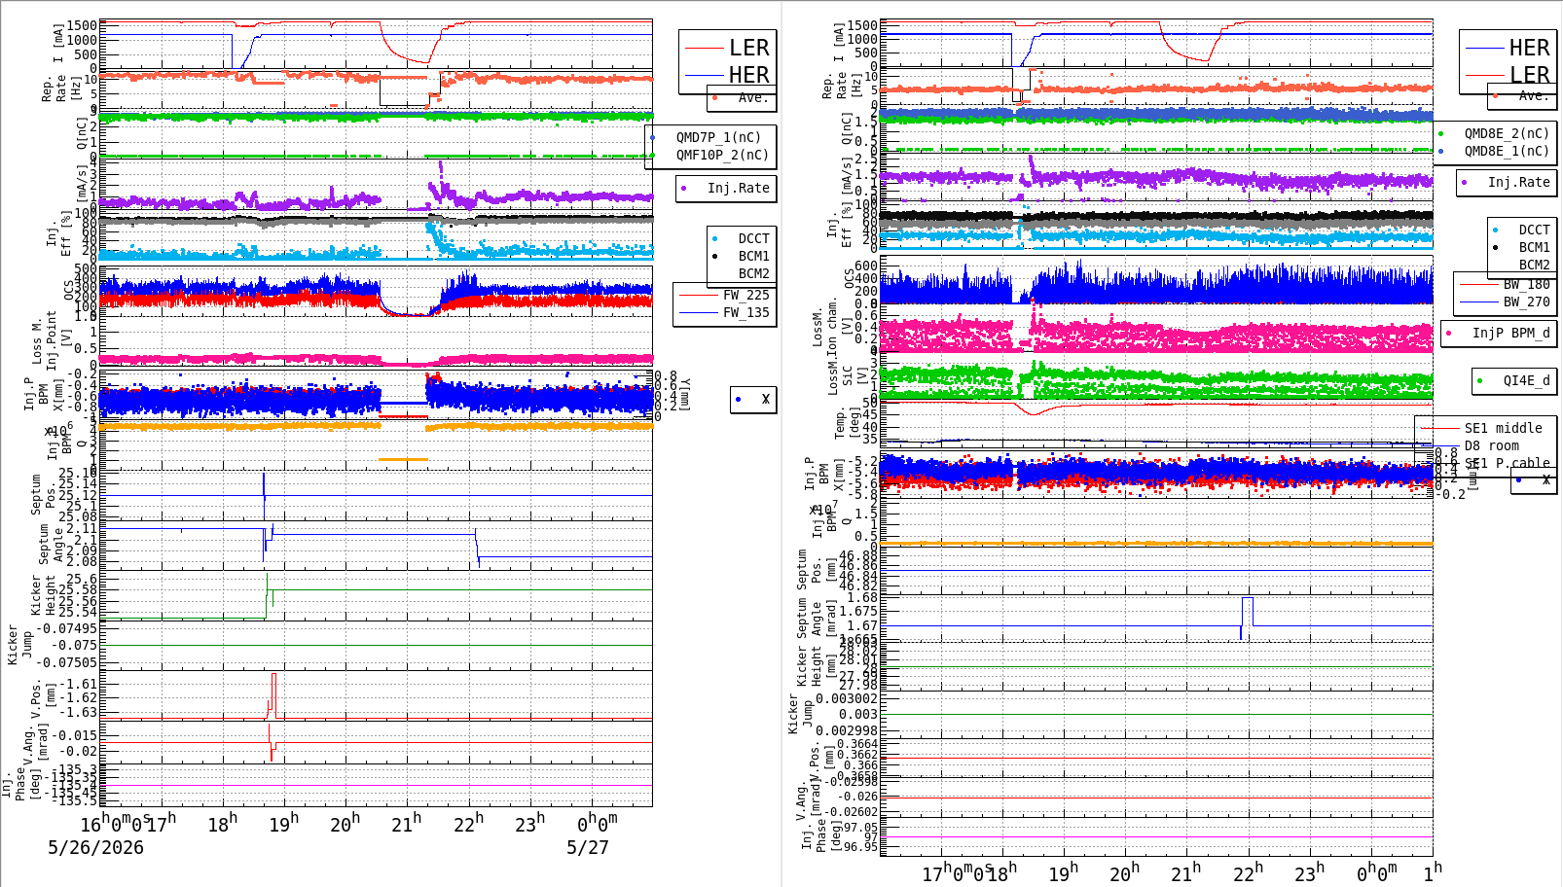Click the HER legend entry in left panel
This screenshot has height=887, width=1563.
point(727,75)
